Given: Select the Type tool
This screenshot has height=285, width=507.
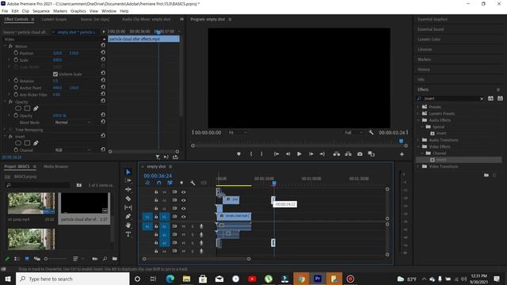Looking at the screenshot, I should tap(128, 234).
